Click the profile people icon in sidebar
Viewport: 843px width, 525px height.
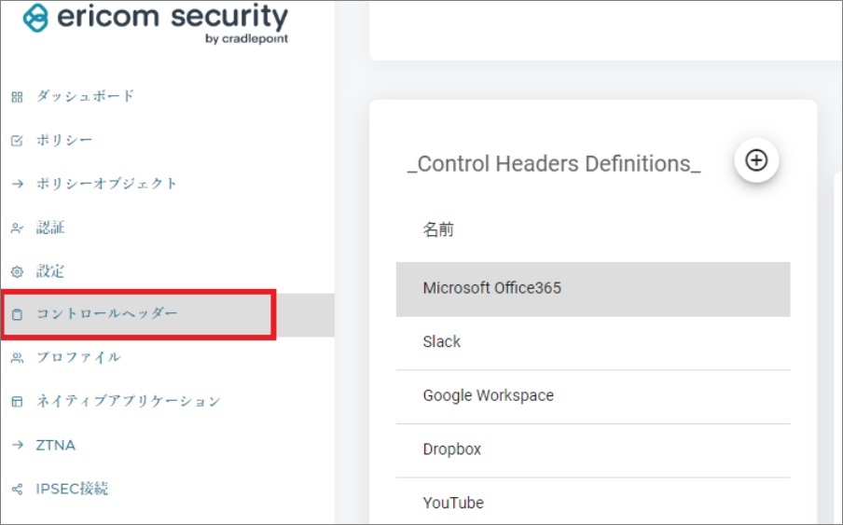coord(16,358)
